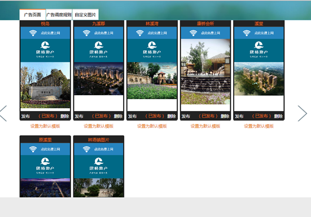Open the 广告调度规则 tab
311x217 pixels.
59,15
